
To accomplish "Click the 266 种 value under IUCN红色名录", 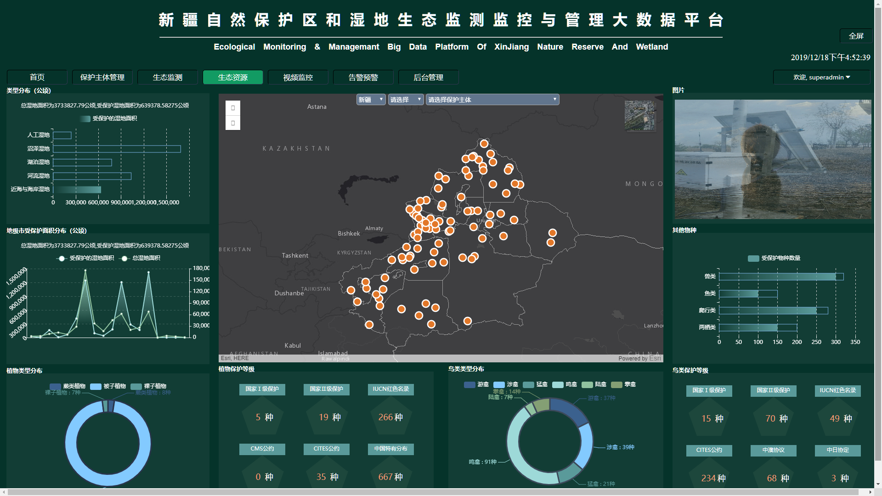I will pos(390,417).
